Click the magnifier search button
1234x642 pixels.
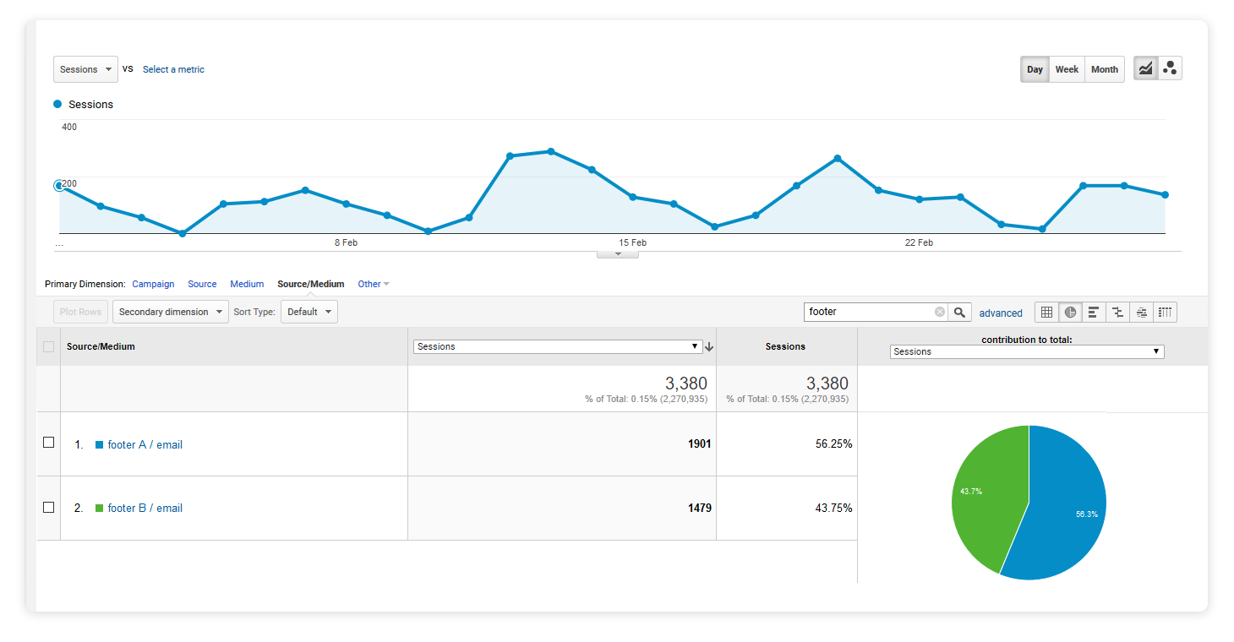click(959, 312)
